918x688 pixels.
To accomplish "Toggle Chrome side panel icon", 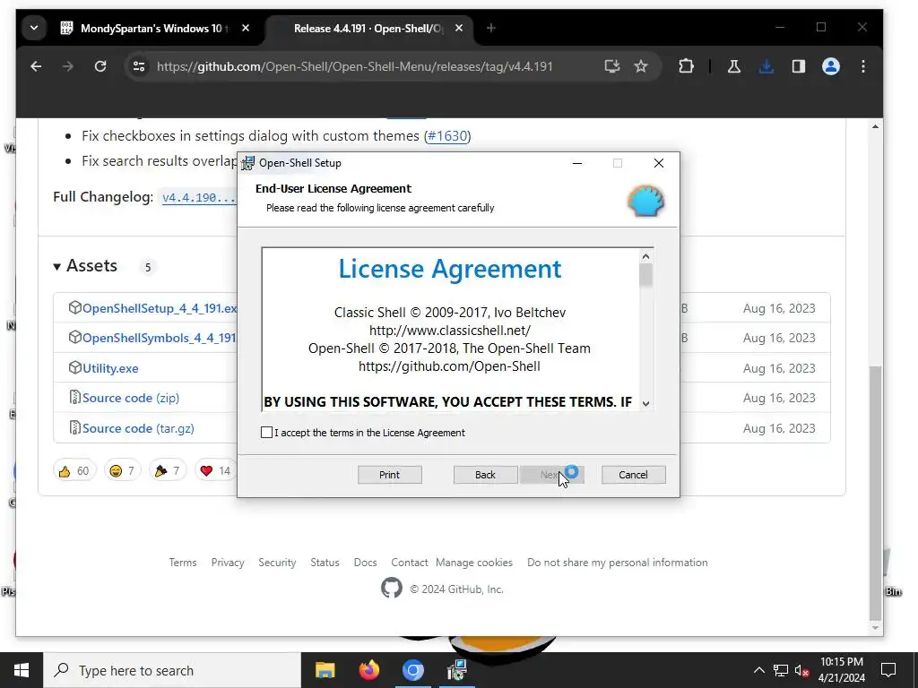I will tap(799, 66).
